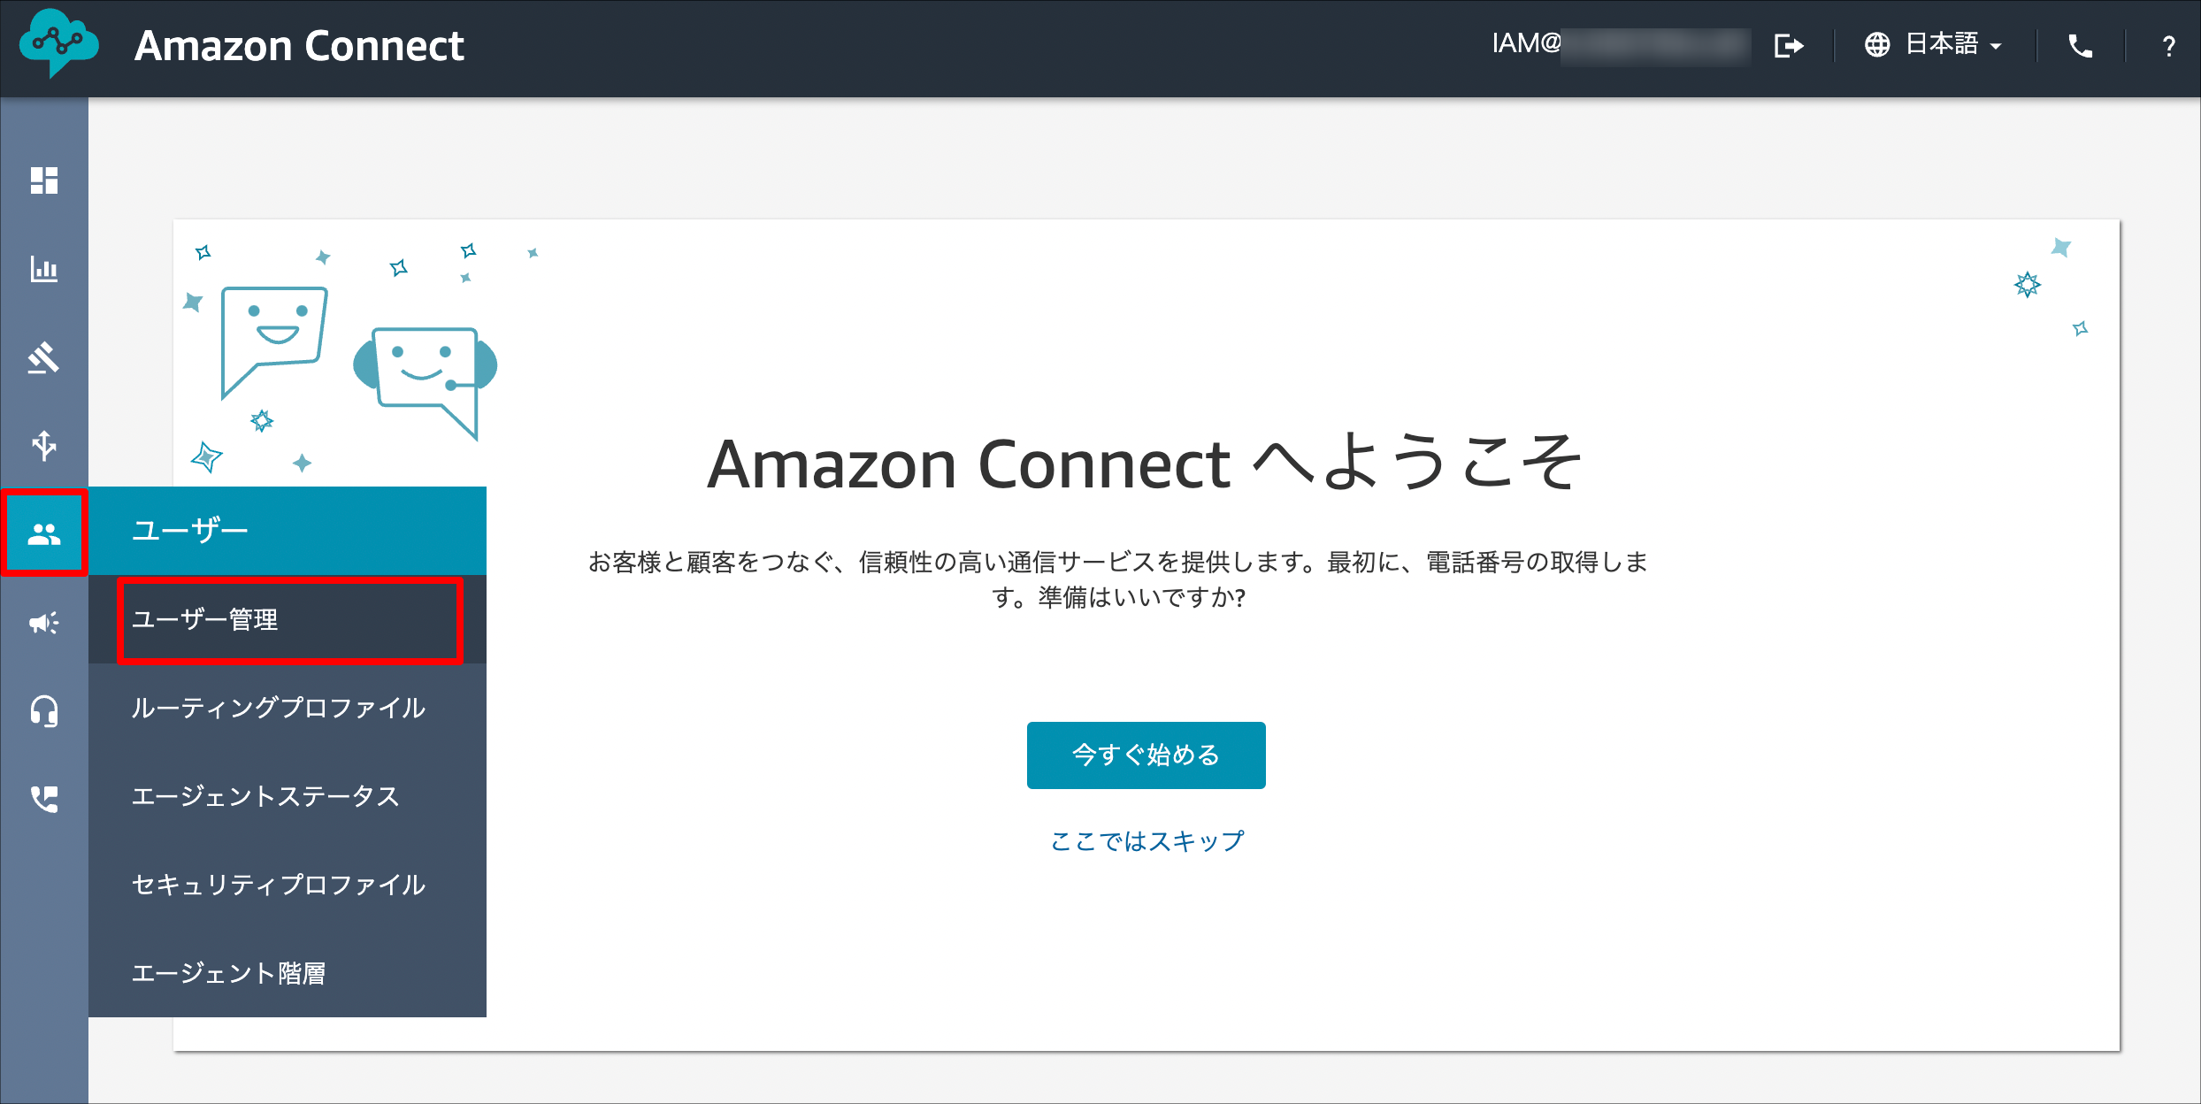This screenshot has width=2201, height=1104.
Task: Open the metrics bar chart icon
Action: click(x=44, y=269)
